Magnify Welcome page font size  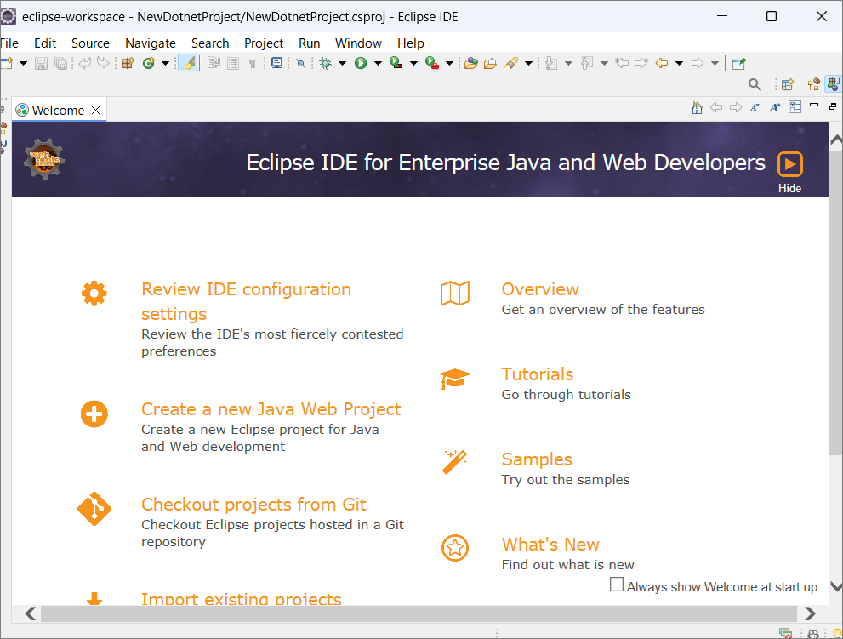pyautogui.click(x=775, y=107)
